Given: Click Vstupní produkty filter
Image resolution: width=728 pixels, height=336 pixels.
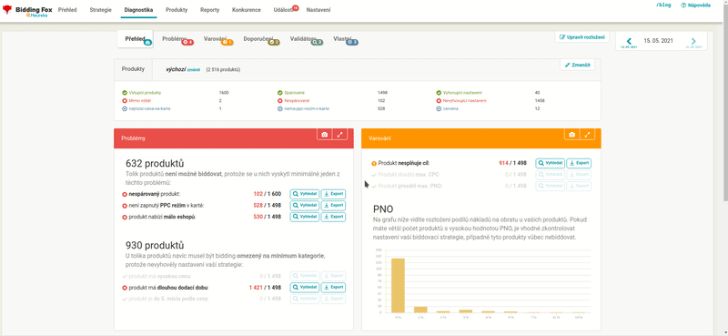Looking at the screenshot, I should pyautogui.click(x=142, y=93).
